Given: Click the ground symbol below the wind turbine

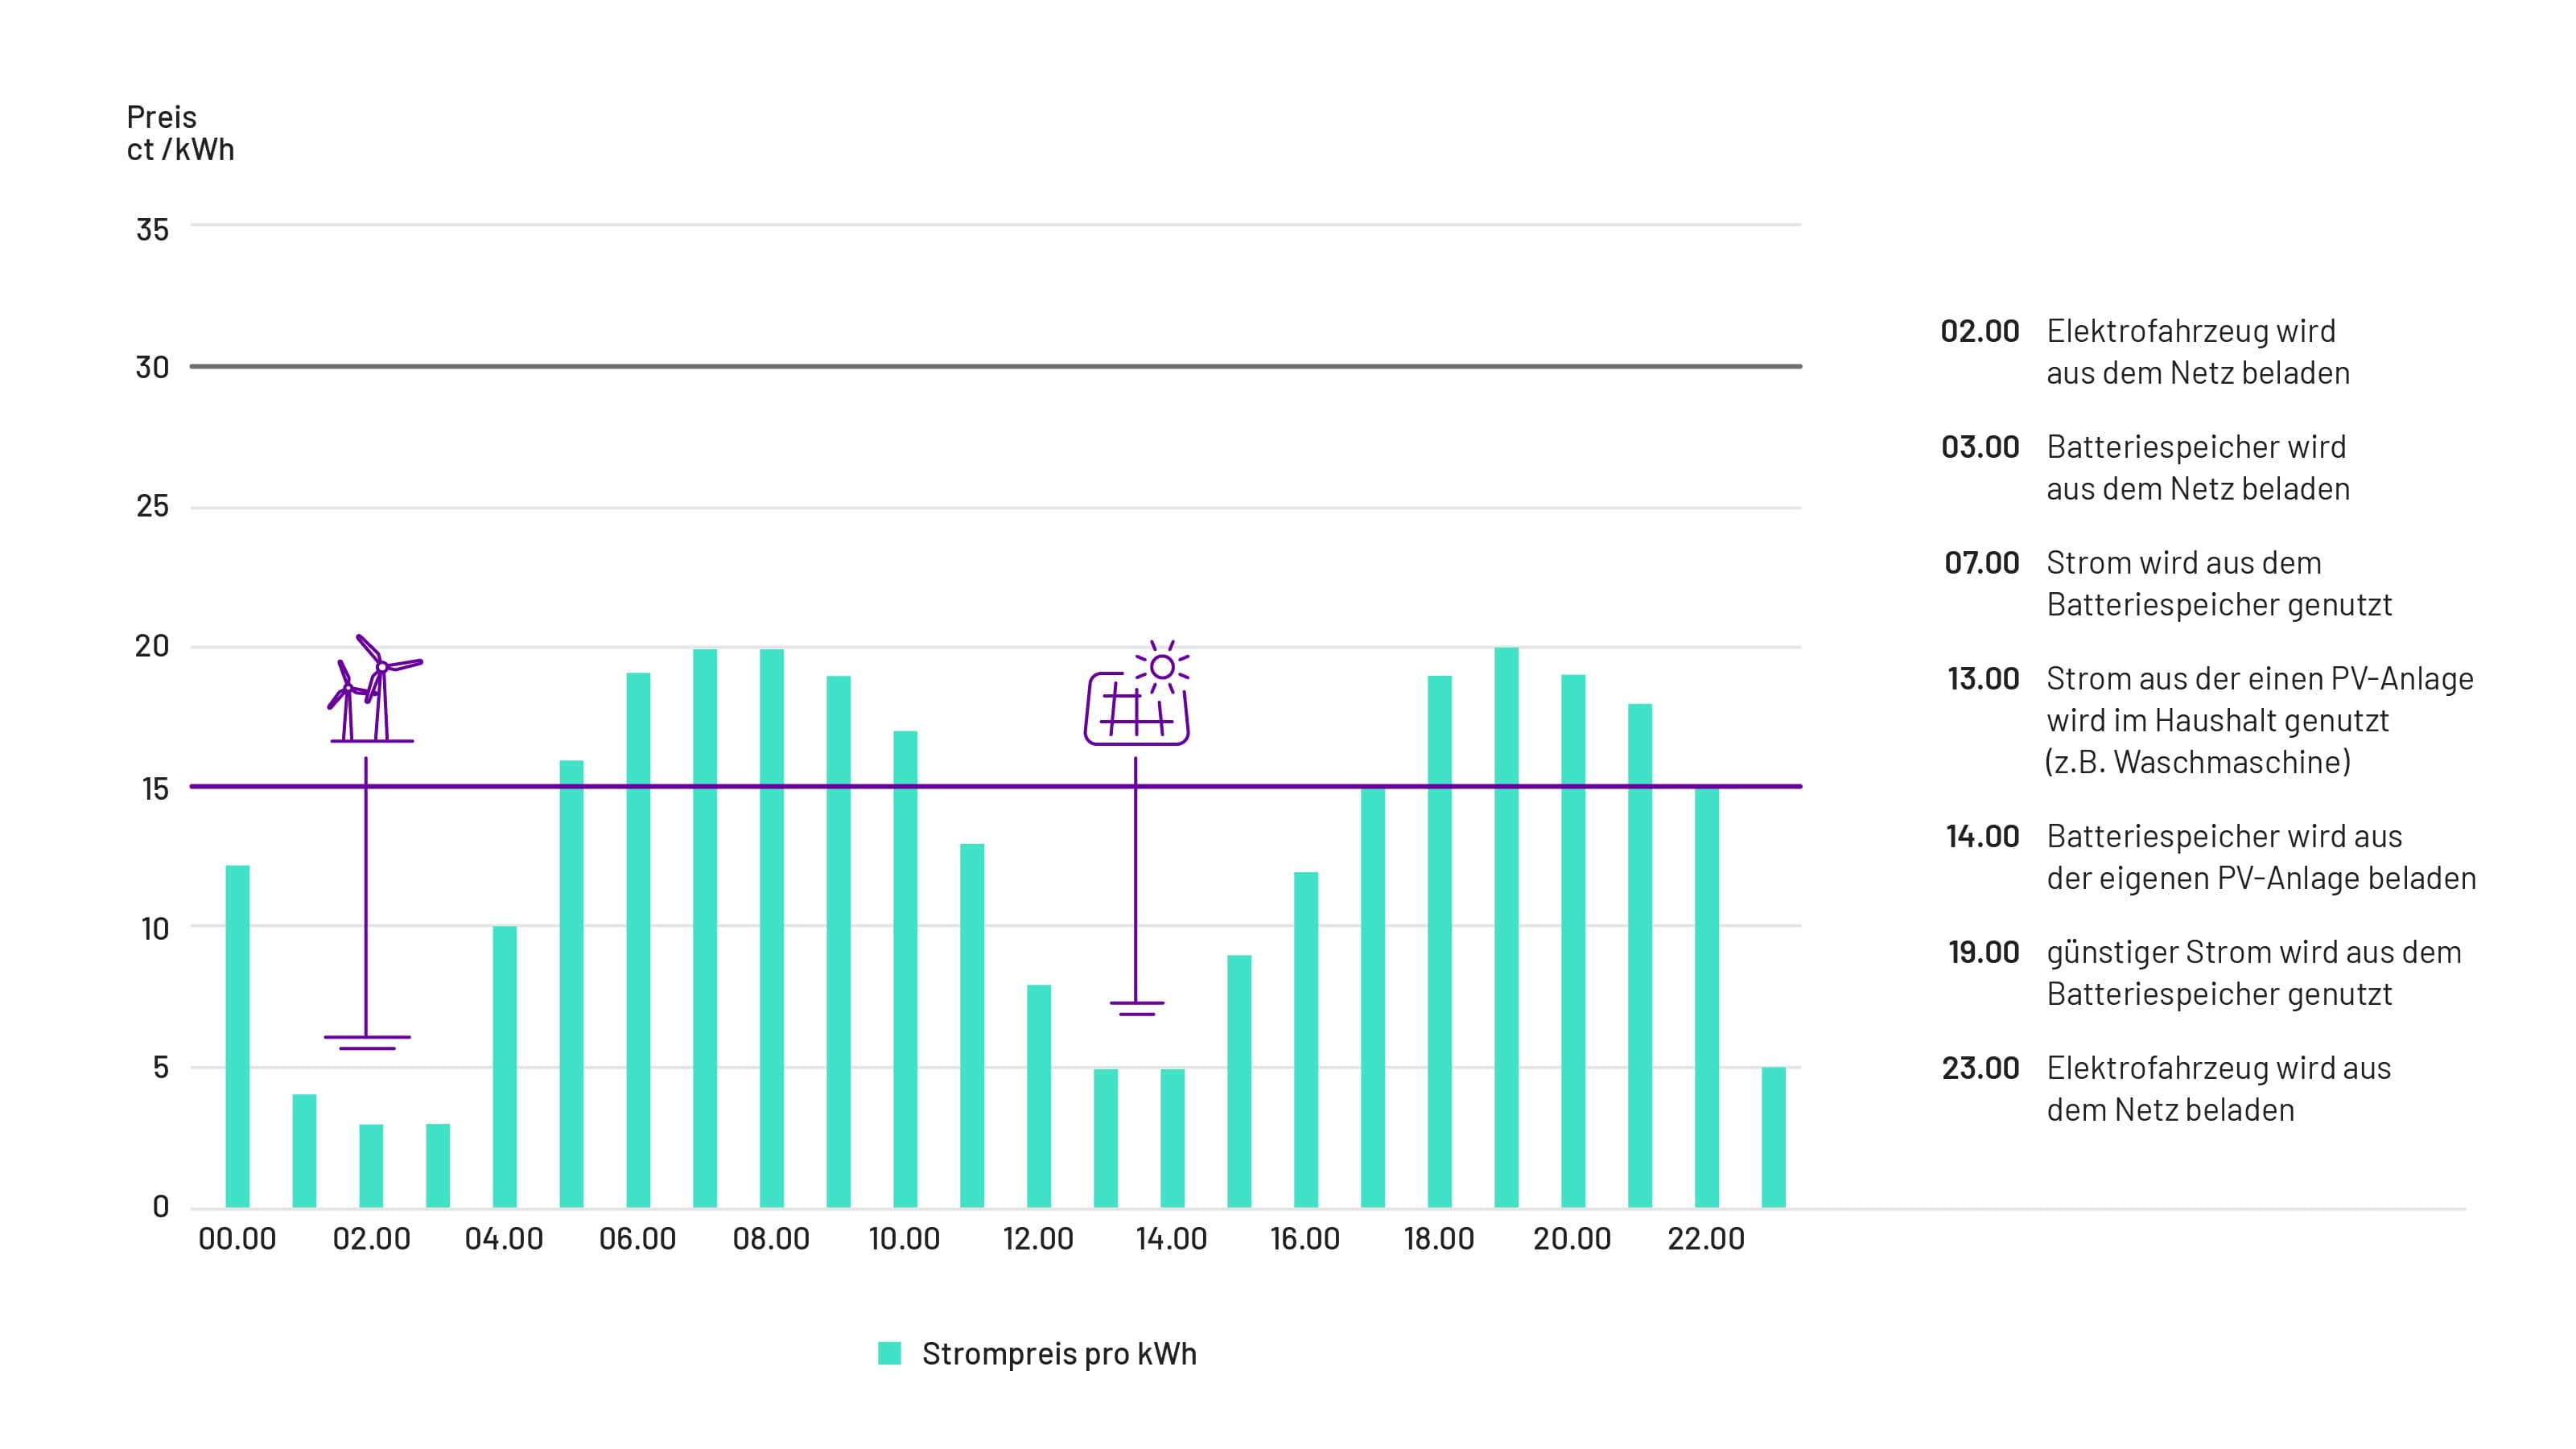Looking at the screenshot, I should click(x=367, y=1042).
